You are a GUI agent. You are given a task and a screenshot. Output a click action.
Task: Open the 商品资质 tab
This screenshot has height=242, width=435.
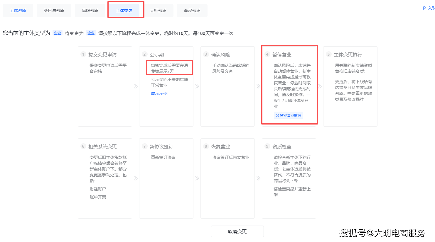point(192,10)
